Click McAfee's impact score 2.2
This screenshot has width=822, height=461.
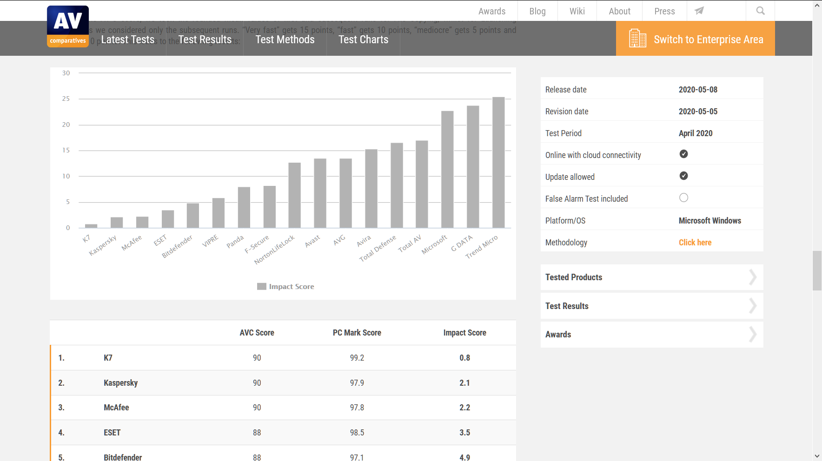465,408
